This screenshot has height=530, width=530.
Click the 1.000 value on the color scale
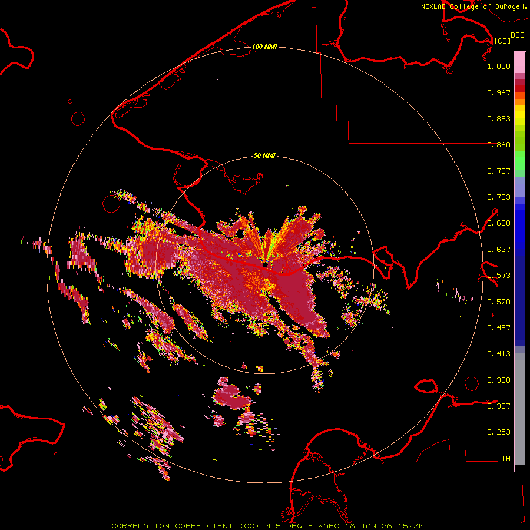[x=499, y=66]
